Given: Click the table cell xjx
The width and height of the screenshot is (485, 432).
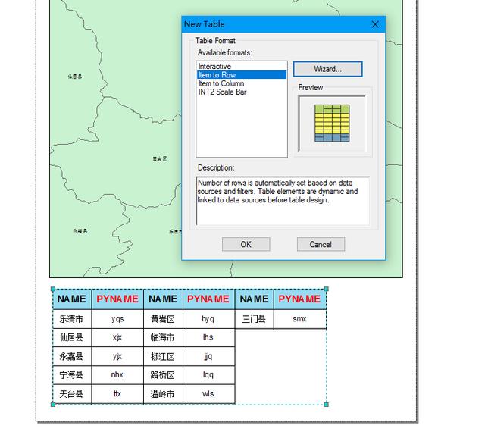Looking at the screenshot, I should coord(117,337).
